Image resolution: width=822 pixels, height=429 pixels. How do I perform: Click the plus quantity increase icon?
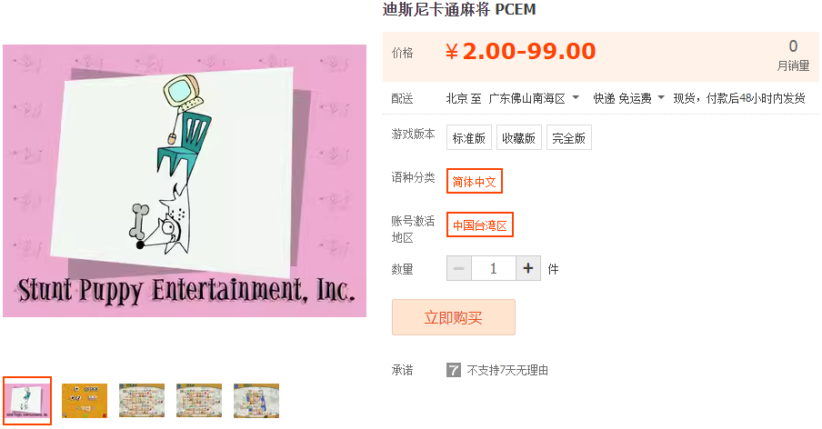pyautogui.click(x=528, y=269)
